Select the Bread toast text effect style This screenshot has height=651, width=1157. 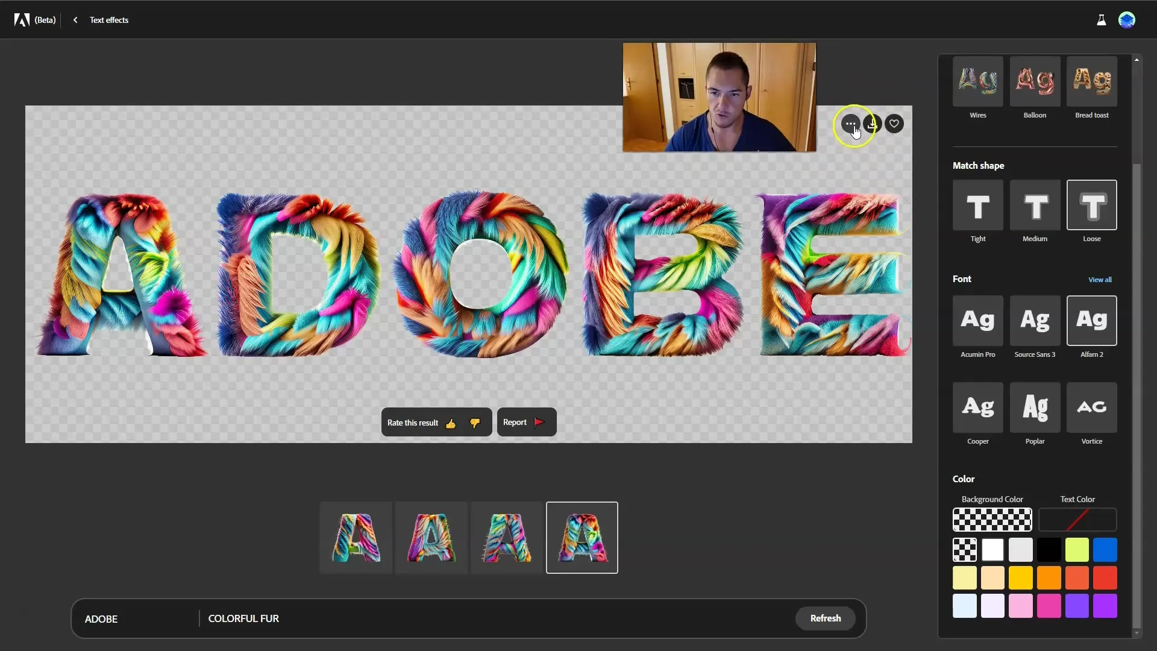pos(1092,81)
